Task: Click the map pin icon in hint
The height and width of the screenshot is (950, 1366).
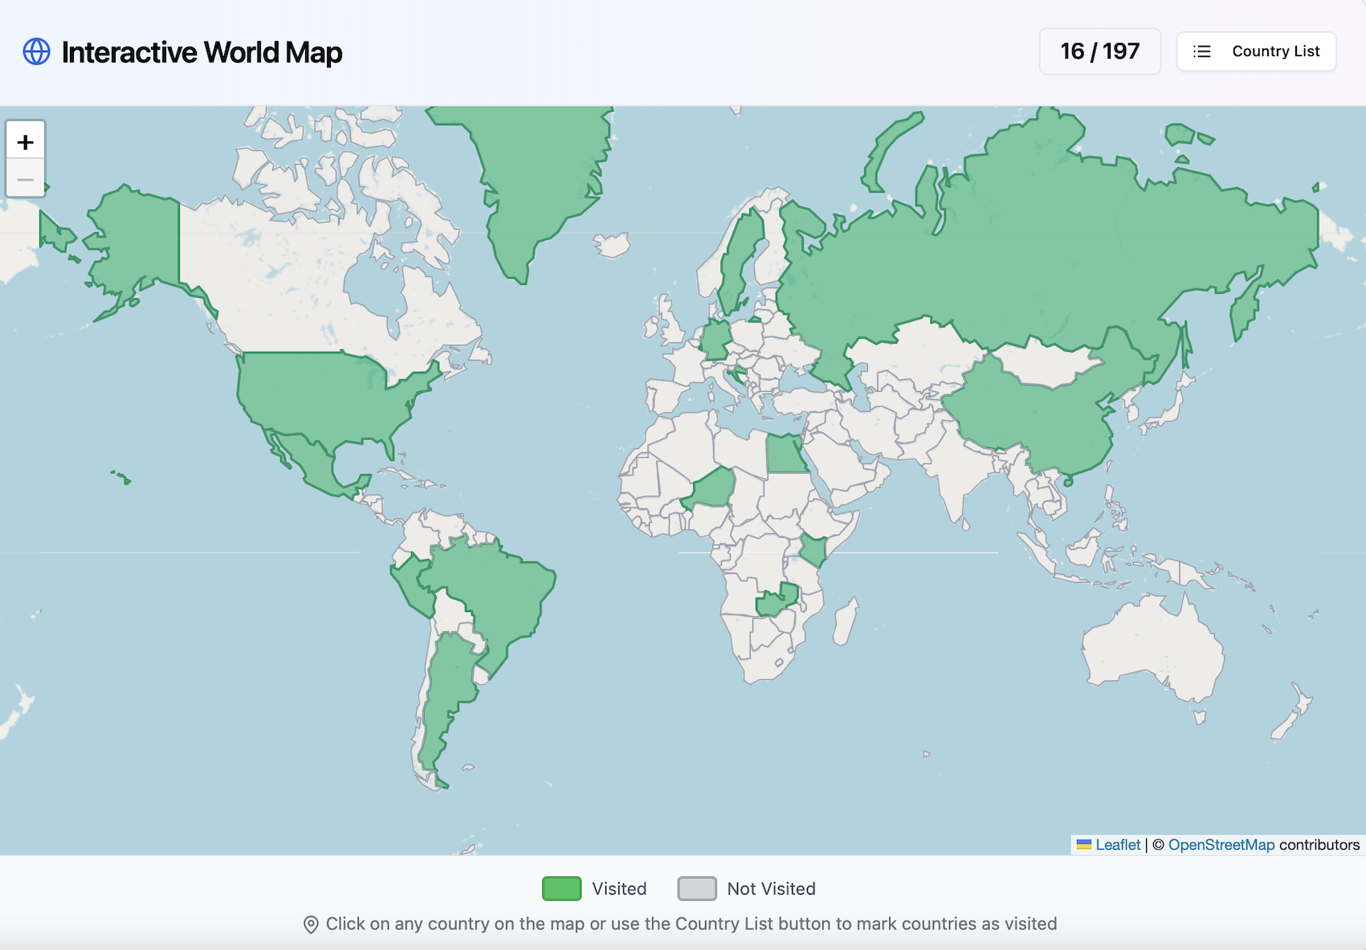Action: (311, 924)
